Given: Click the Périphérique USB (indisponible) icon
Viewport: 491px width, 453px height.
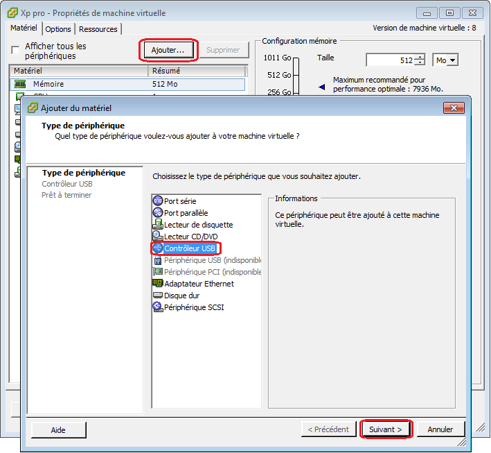Looking at the screenshot, I should click(158, 260).
